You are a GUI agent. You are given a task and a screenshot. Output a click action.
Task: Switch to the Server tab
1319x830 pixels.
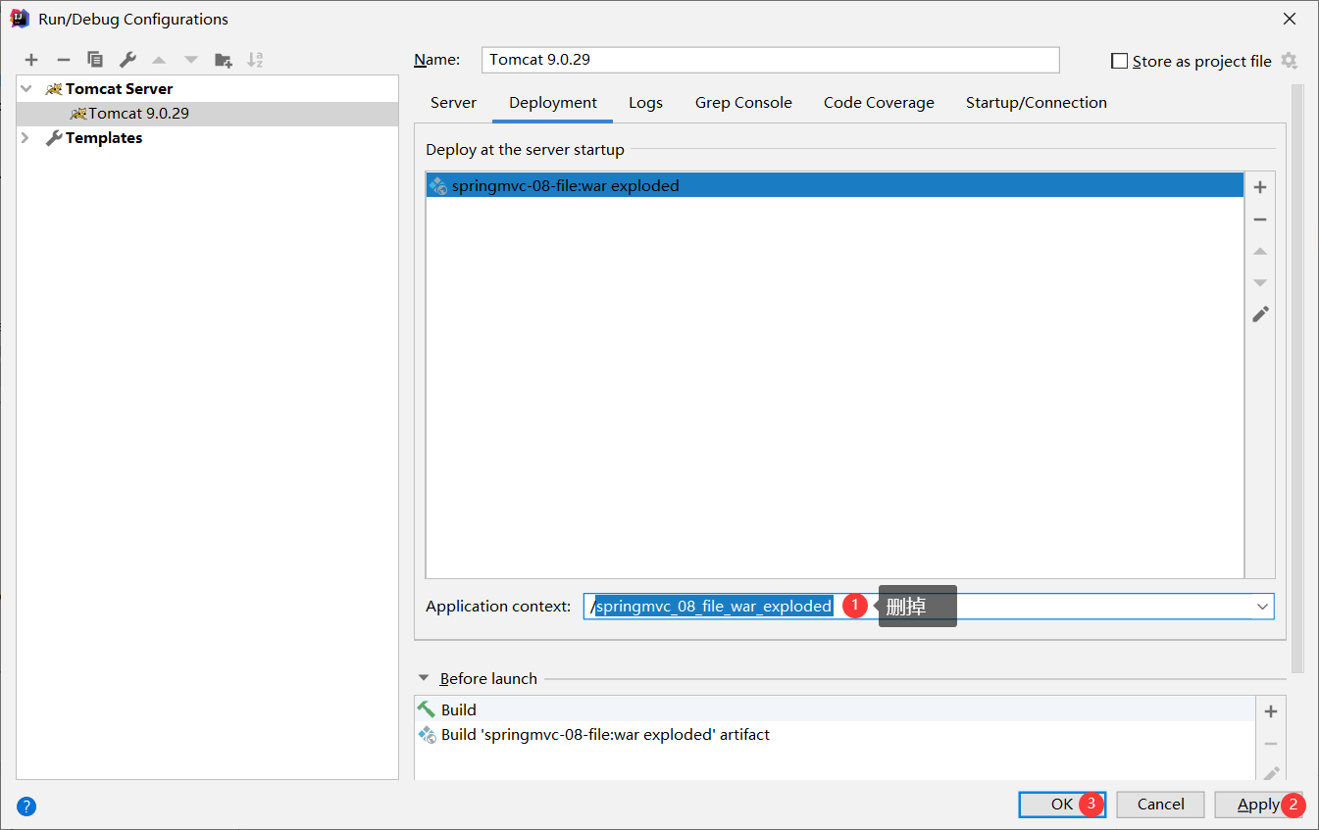[x=453, y=103]
